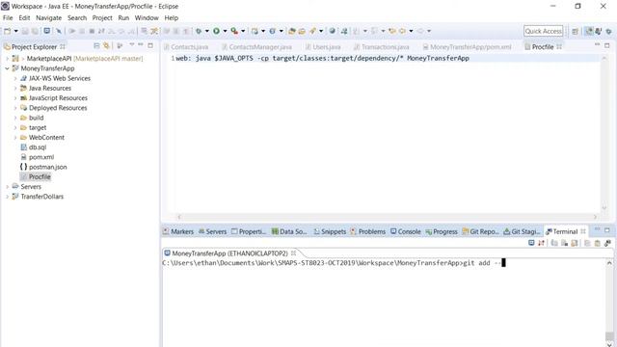
Task: Switch to MoneyTransferApp/pom.xml editor tab
Action: click(x=470, y=47)
